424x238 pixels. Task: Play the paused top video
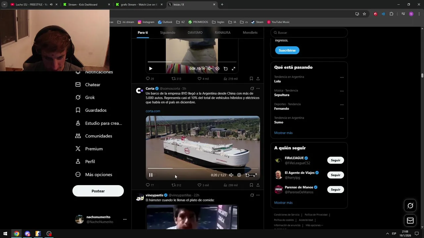(151, 68)
